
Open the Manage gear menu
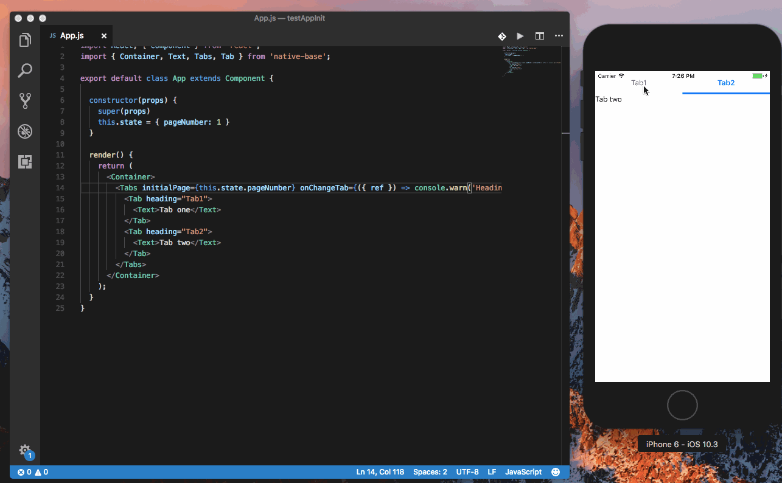25,451
